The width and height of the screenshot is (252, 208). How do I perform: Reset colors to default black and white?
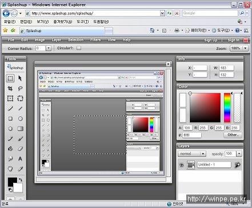(x=10, y=190)
